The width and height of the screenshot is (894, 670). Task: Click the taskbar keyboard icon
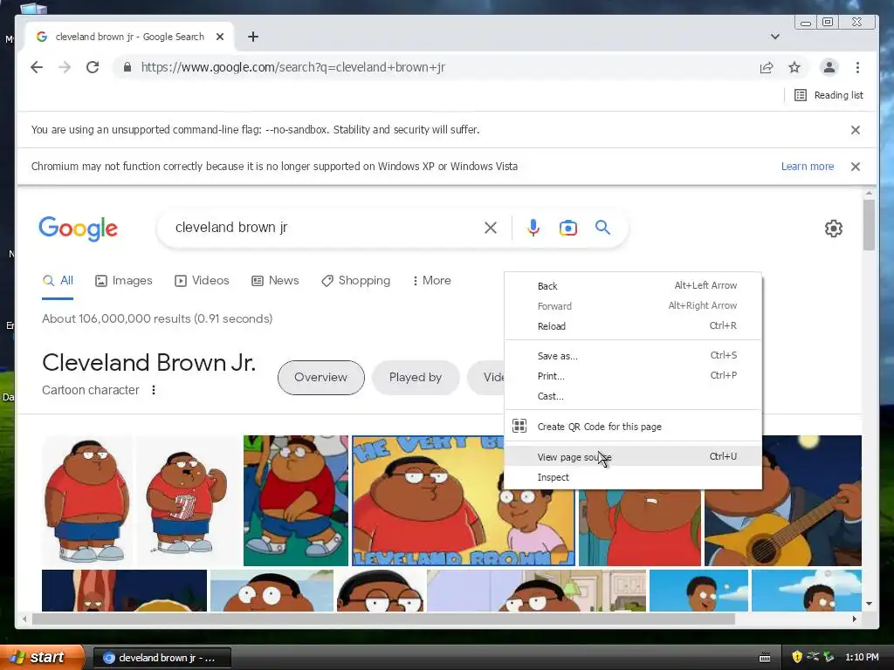[765, 658]
